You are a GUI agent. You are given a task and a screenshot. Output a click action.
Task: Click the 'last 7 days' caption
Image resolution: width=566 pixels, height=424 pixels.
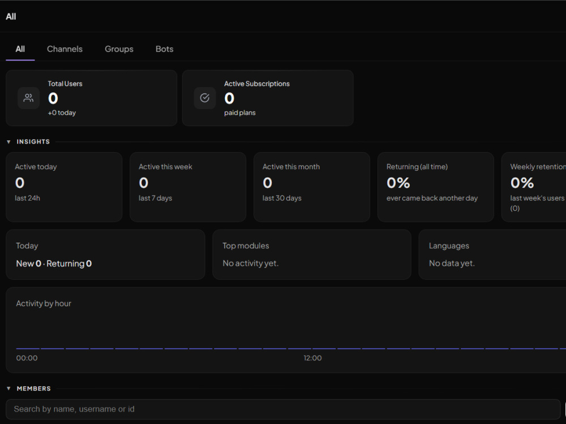[x=155, y=198]
